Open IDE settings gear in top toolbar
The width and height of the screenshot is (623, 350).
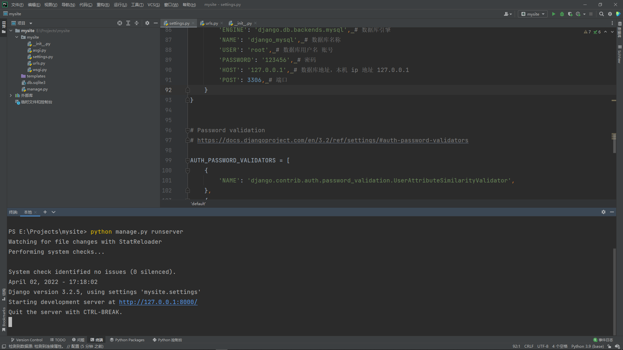coord(610,14)
